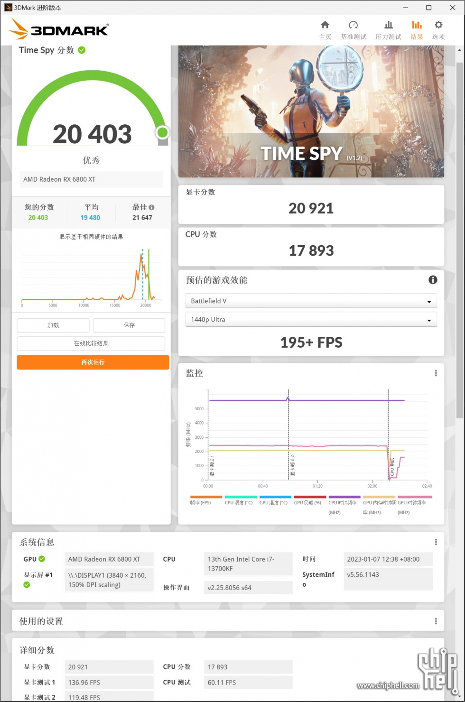
Task: Open the 结果 results chart icon
Action: (x=417, y=25)
